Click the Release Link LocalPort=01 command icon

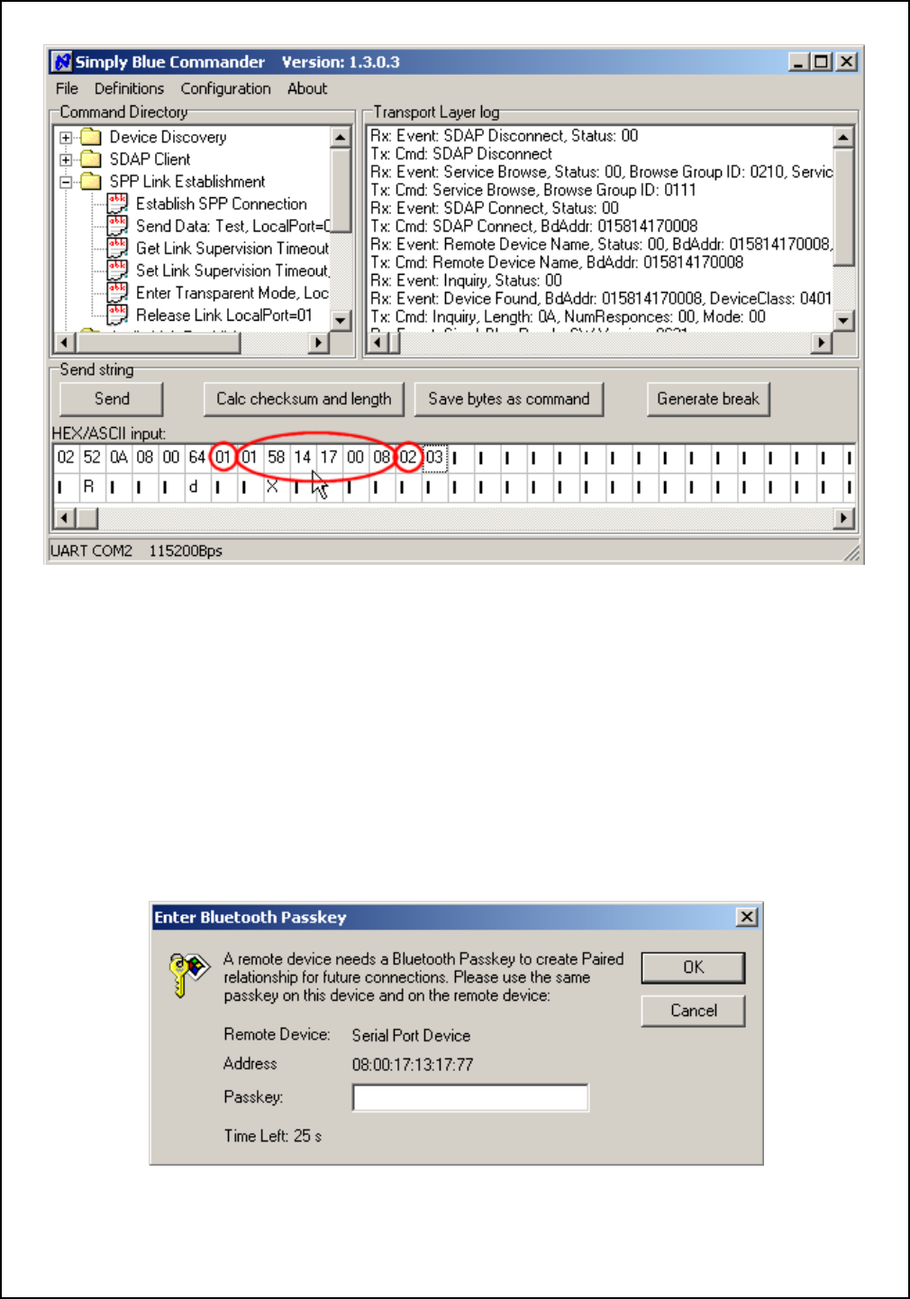pos(117,315)
